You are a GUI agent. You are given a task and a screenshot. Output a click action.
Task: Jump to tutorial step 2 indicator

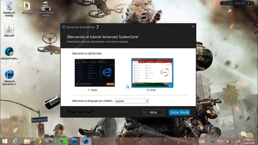coord(77,112)
